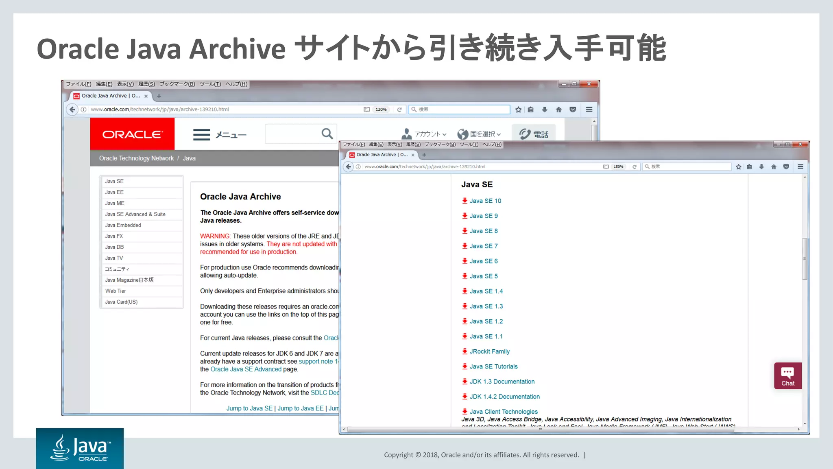Viewport: 833px width, 469px height.
Task: Click downloads arrow in back window toolbar
Action: coord(545,110)
